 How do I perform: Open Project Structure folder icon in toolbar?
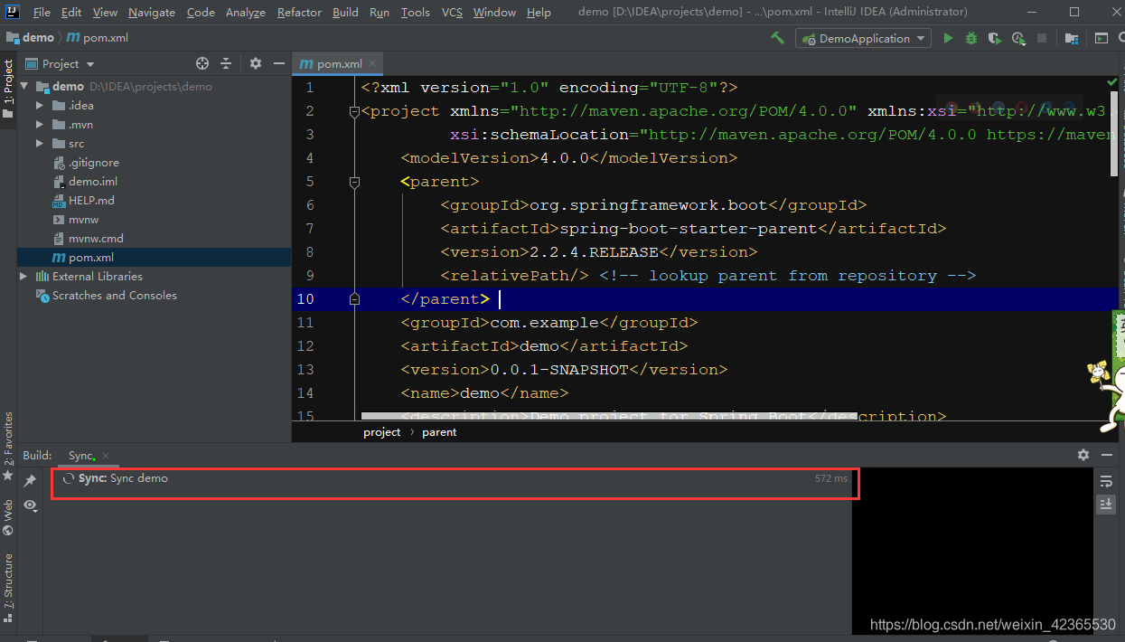[x=1072, y=38]
